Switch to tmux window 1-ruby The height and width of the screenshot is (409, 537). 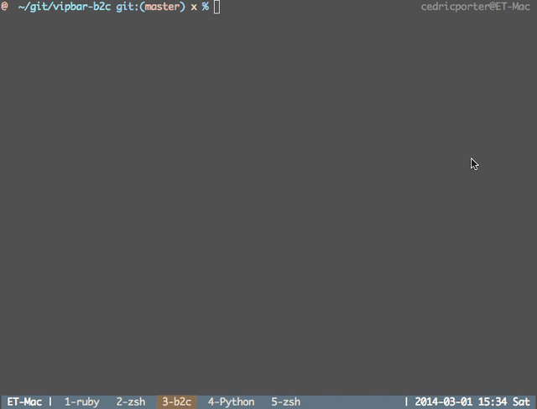click(x=82, y=401)
